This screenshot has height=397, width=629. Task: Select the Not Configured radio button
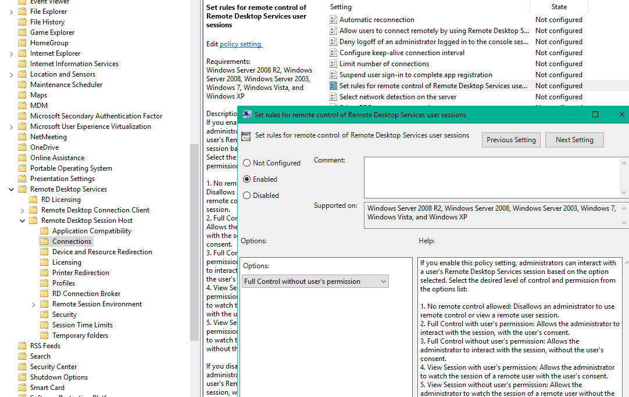[246, 163]
